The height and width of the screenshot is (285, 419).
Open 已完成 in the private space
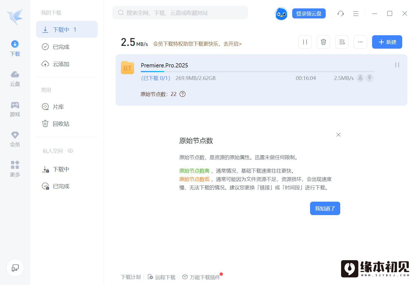coord(67,186)
